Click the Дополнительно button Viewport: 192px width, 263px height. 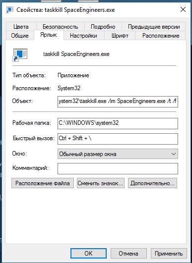pos(152,183)
